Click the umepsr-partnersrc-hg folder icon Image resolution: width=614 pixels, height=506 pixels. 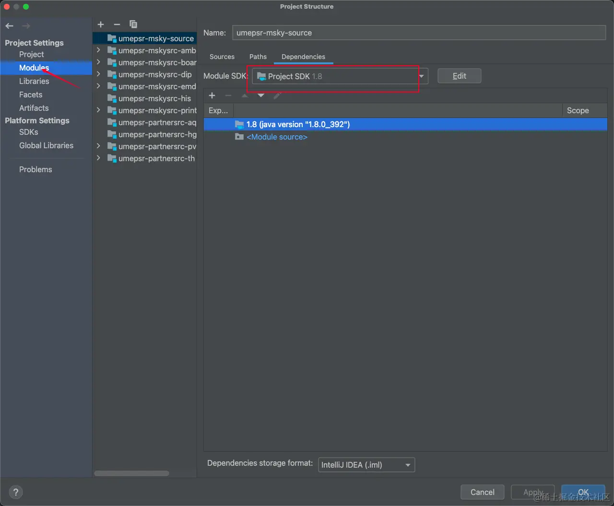[x=112, y=134]
